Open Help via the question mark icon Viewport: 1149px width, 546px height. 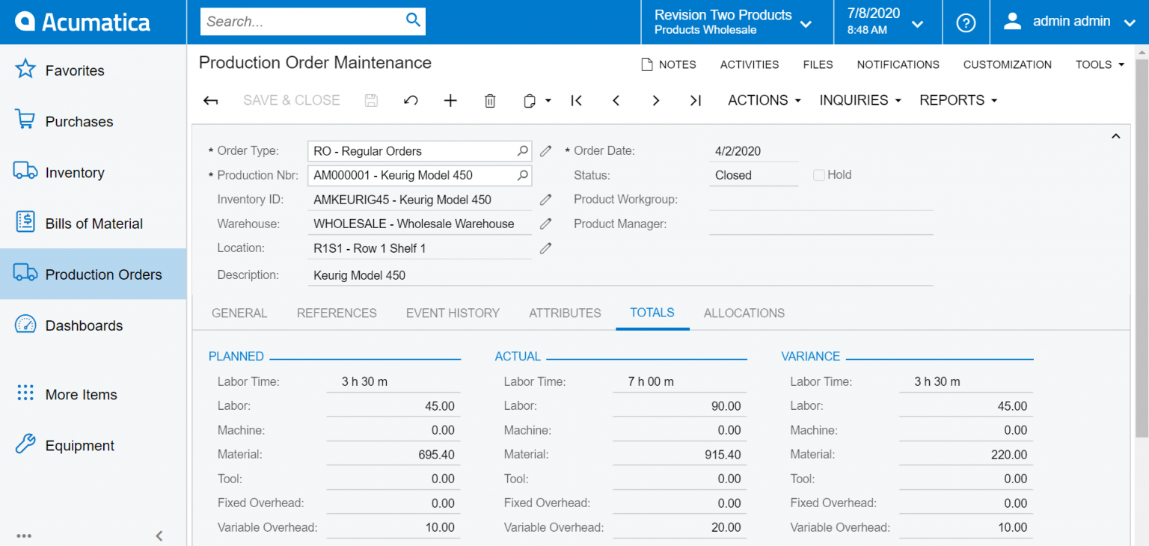click(966, 22)
